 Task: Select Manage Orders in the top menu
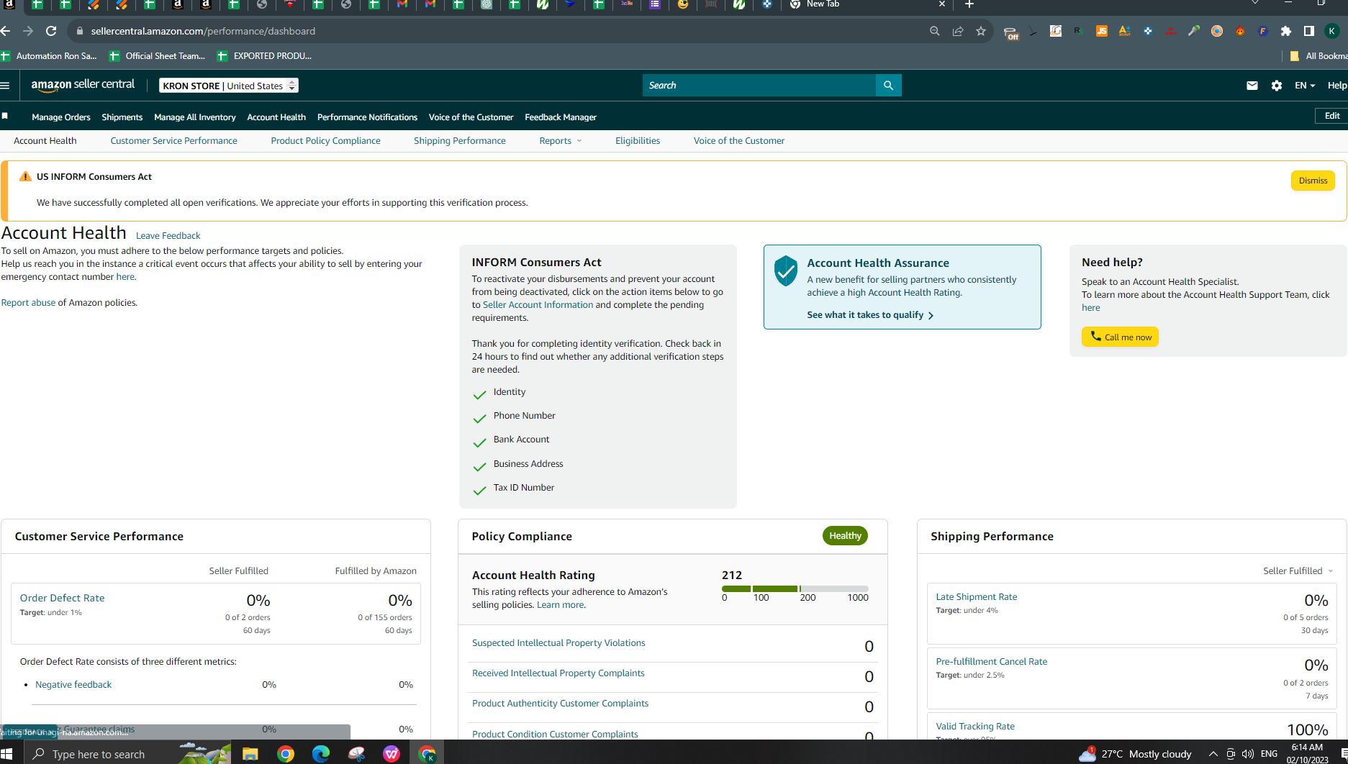61,117
